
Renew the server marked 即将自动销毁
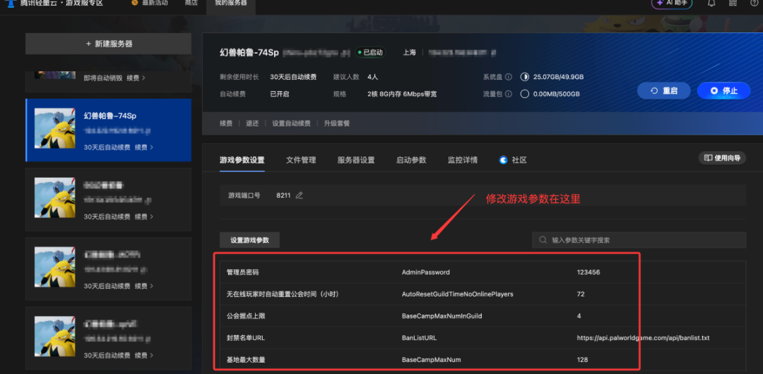click(136, 78)
